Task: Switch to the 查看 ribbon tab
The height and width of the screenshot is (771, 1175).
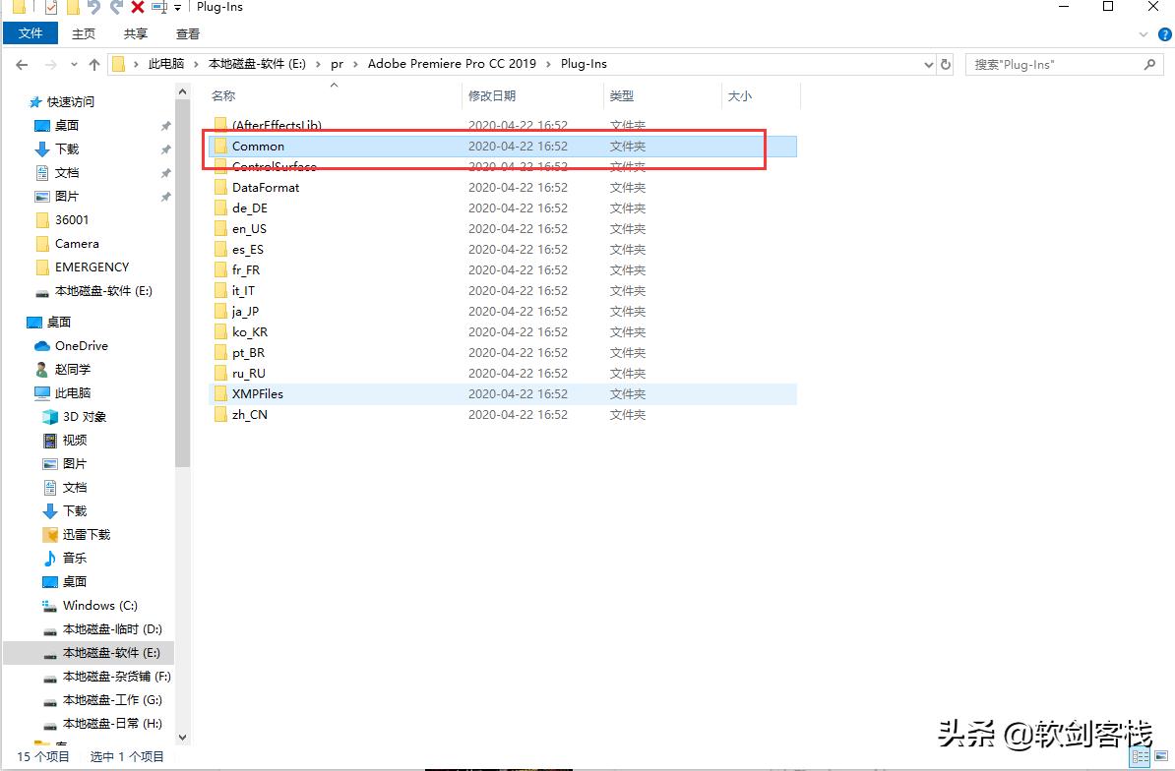Action: click(188, 33)
